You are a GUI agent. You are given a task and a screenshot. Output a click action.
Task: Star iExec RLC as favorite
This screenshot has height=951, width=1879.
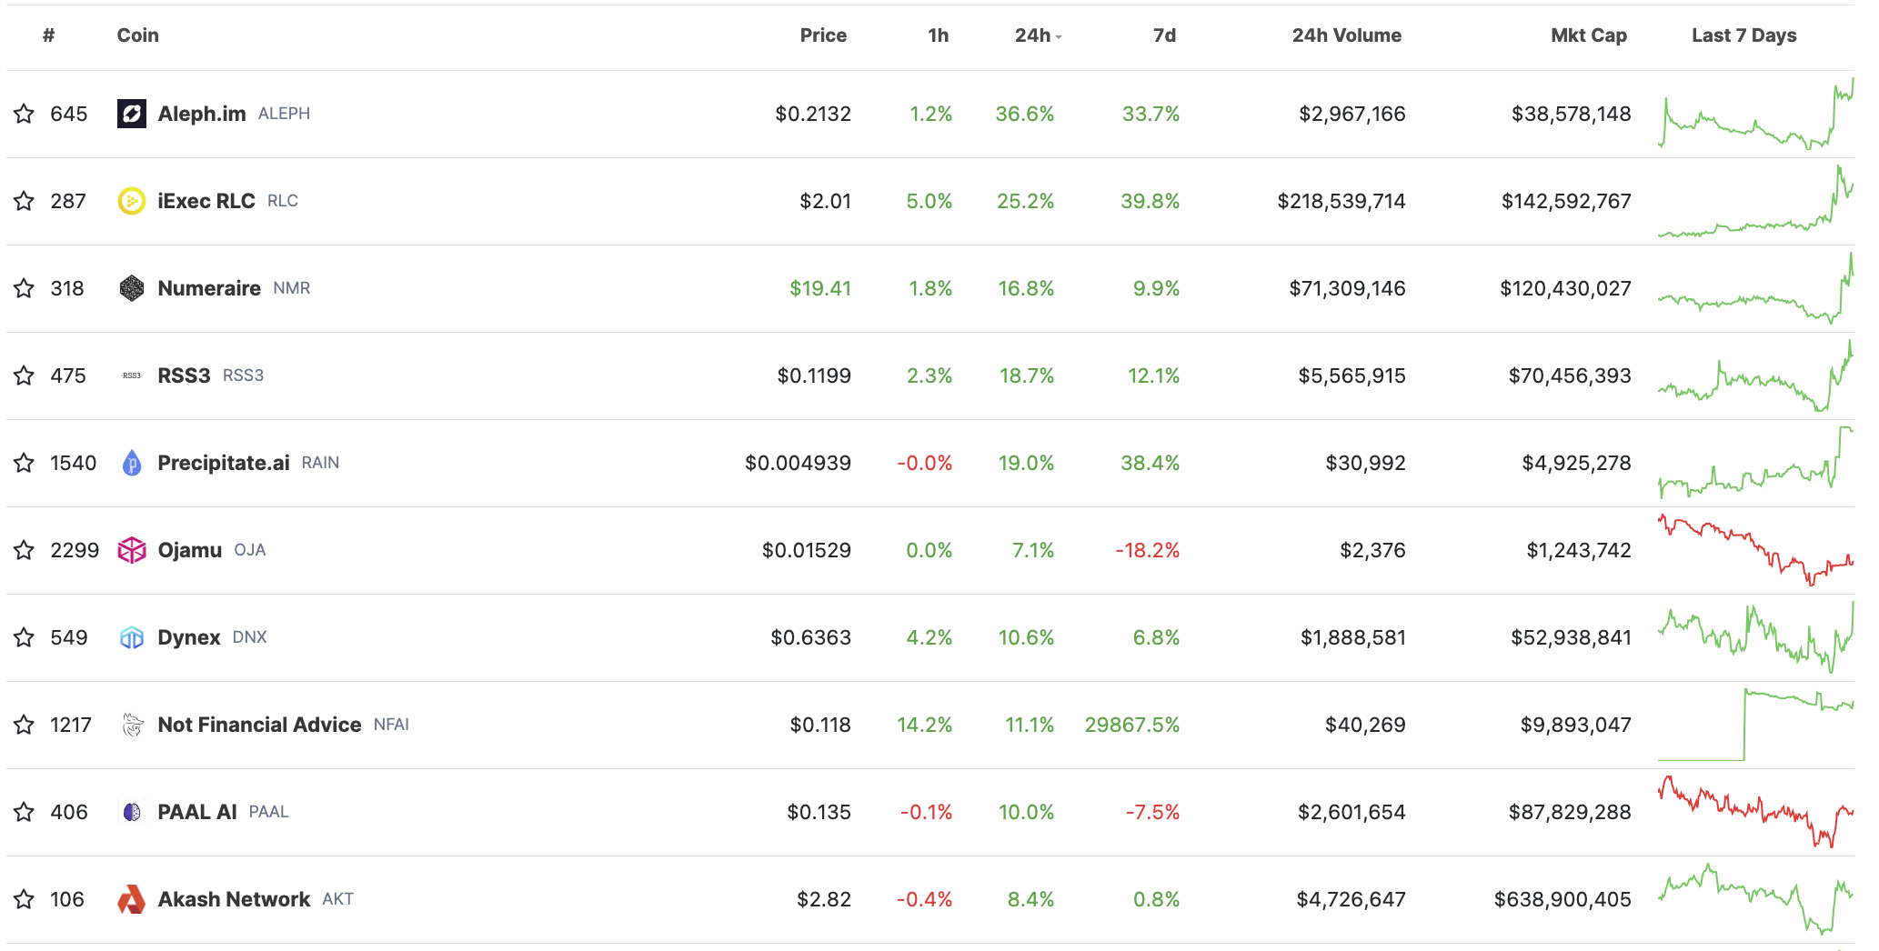(24, 201)
